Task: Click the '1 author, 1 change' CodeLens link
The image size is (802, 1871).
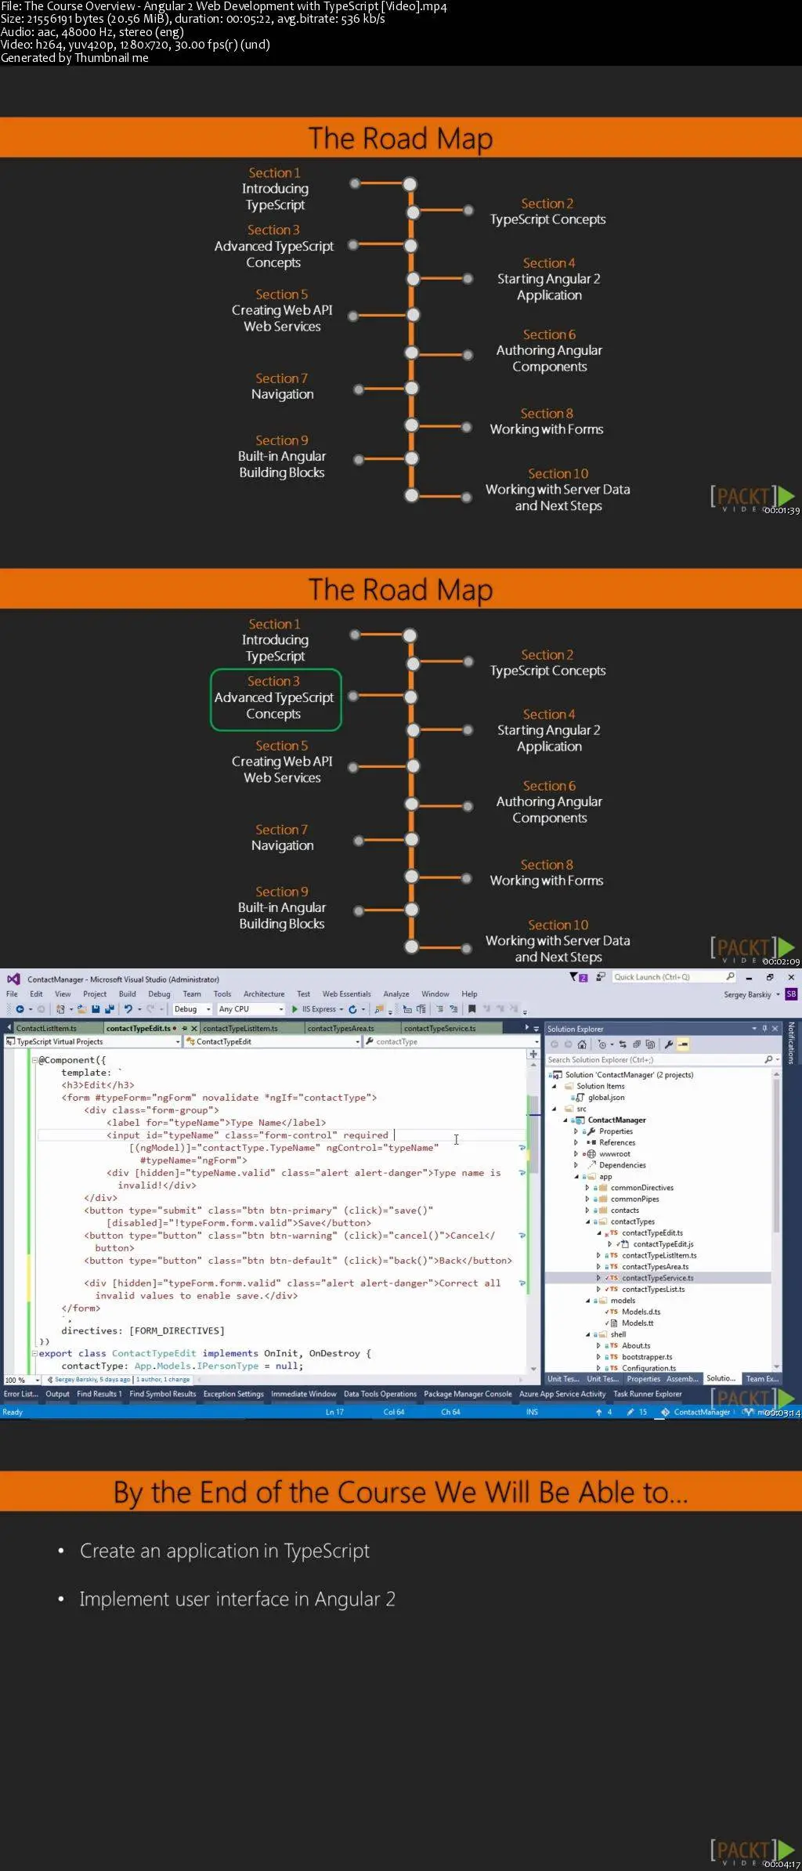Action: tap(163, 1380)
